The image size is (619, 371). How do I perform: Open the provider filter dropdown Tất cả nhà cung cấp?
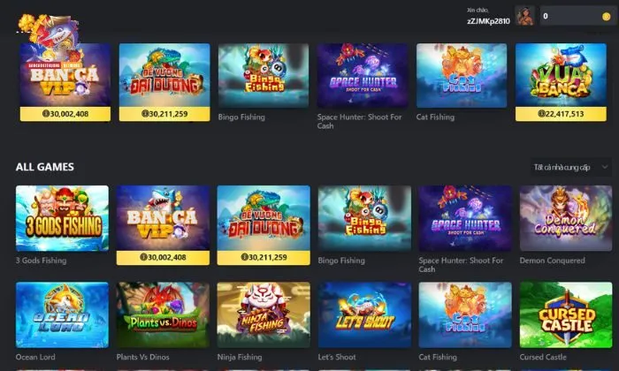pos(570,167)
